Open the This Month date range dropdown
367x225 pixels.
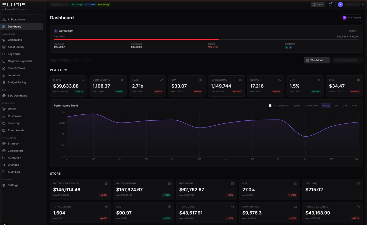(x=317, y=60)
